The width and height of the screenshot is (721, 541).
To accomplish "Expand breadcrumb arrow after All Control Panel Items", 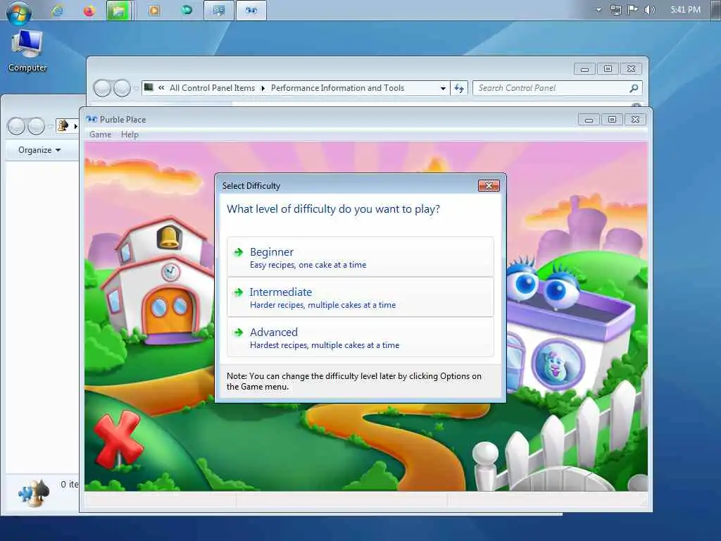I will point(263,88).
